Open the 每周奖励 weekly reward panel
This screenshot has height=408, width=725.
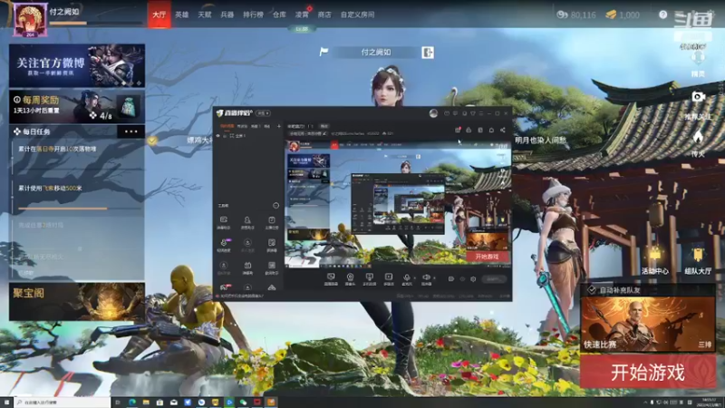pos(77,106)
